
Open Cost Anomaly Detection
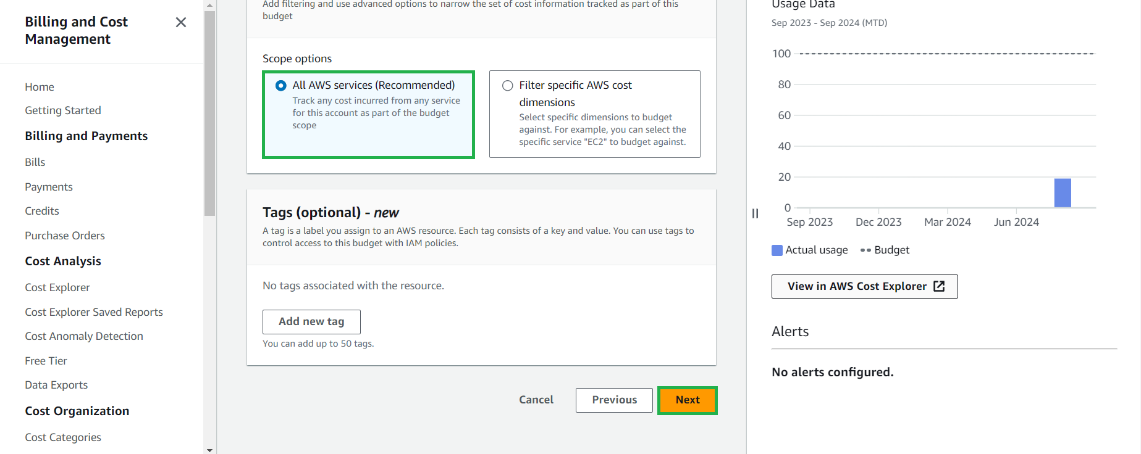84,336
